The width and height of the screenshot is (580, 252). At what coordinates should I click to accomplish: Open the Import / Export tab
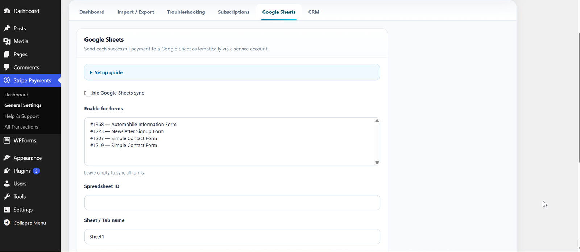pyautogui.click(x=136, y=12)
